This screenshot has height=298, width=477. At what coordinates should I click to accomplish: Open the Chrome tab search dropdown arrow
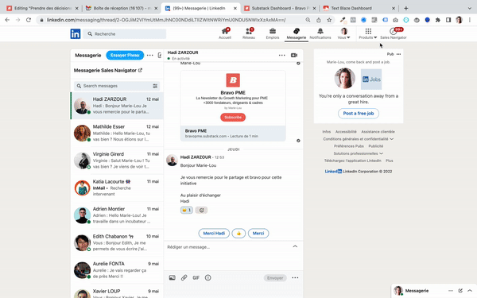click(x=470, y=8)
